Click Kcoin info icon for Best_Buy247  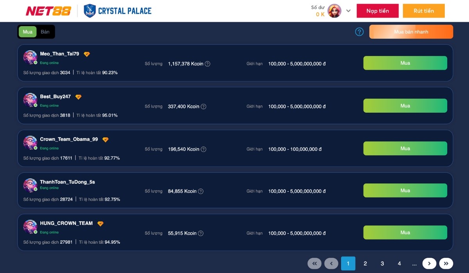(x=203, y=106)
